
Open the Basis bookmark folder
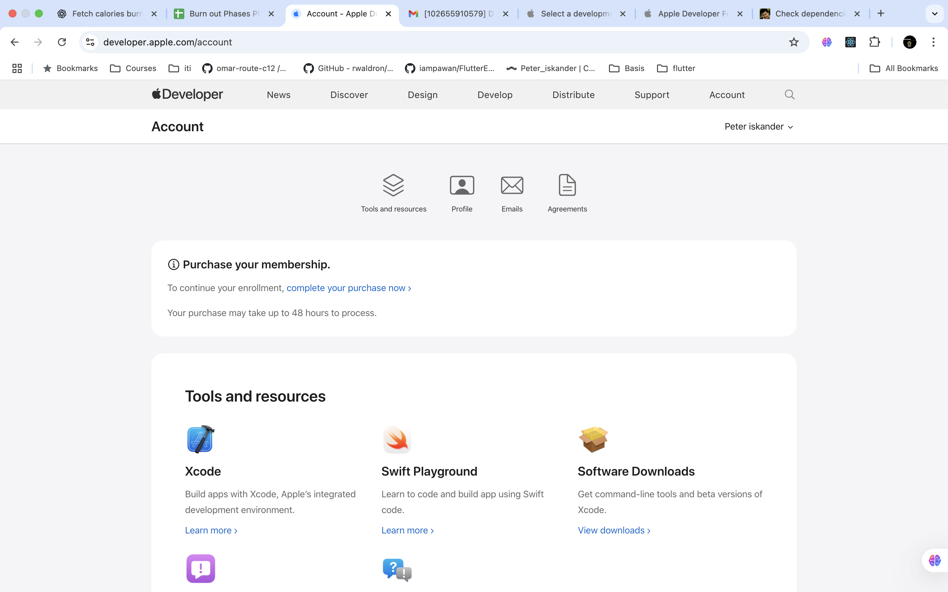click(x=626, y=68)
